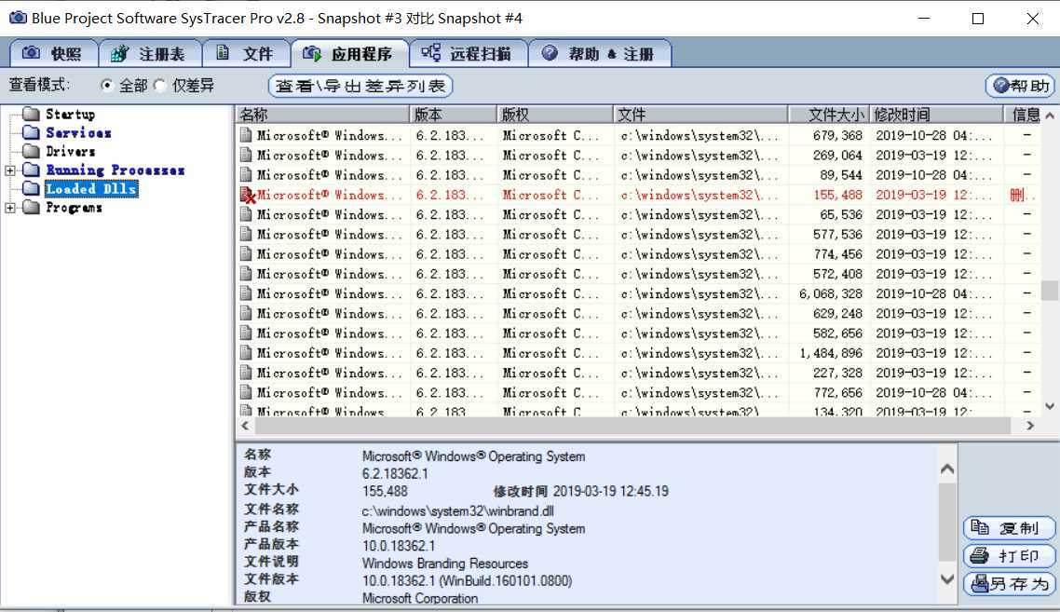
Task: Click the 查看\导出差异列表 button
Action: coord(360,86)
